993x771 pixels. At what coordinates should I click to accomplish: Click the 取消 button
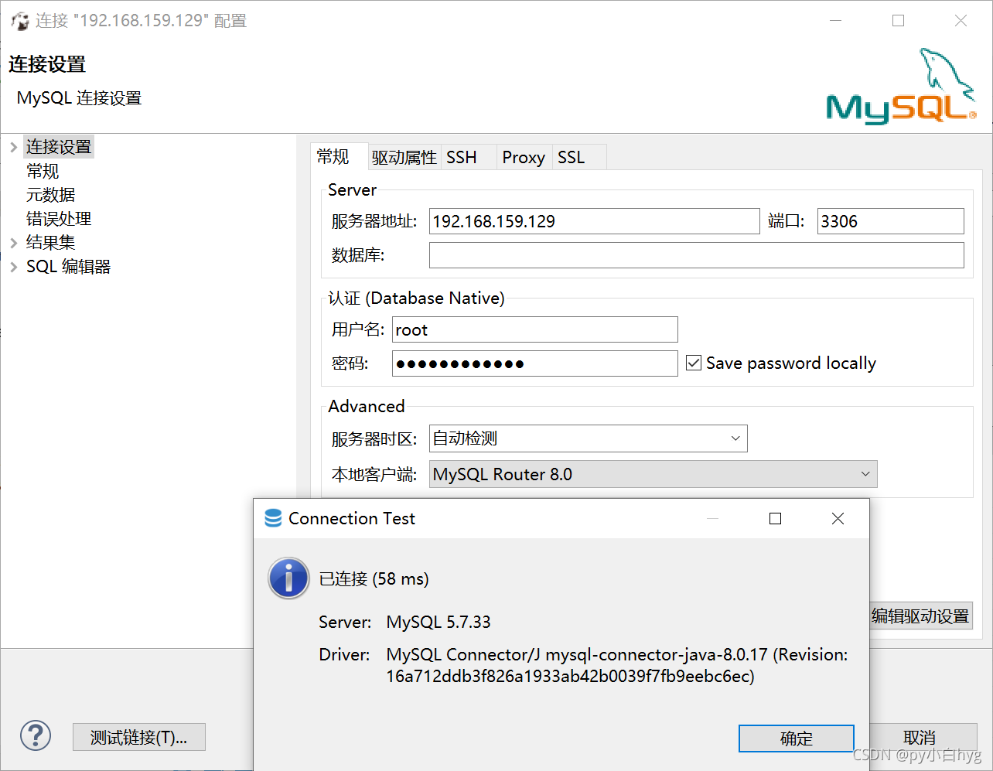pyautogui.click(x=920, y=738)
